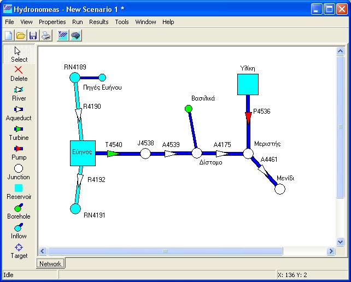This screenshot has height=282, width=351.
Task: Select the A4461 aqueduct arrow
Action: click(263, 171)
